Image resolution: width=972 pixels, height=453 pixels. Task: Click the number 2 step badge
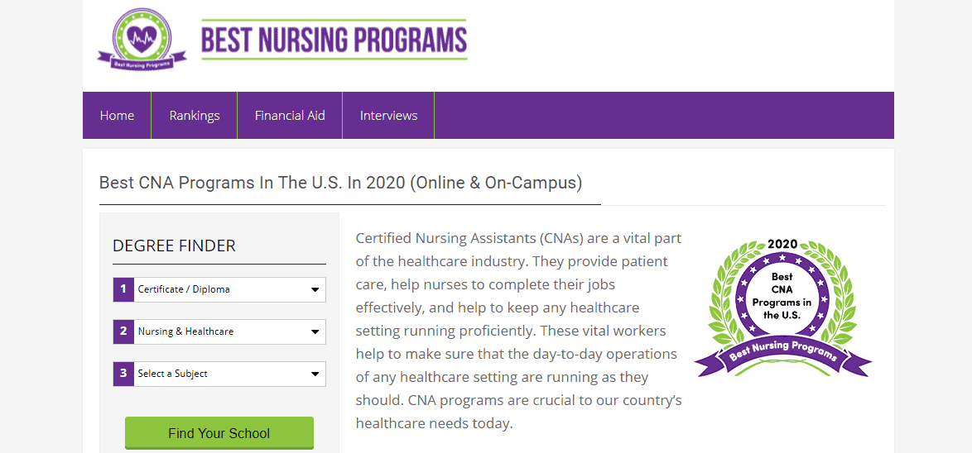(123, 331)
